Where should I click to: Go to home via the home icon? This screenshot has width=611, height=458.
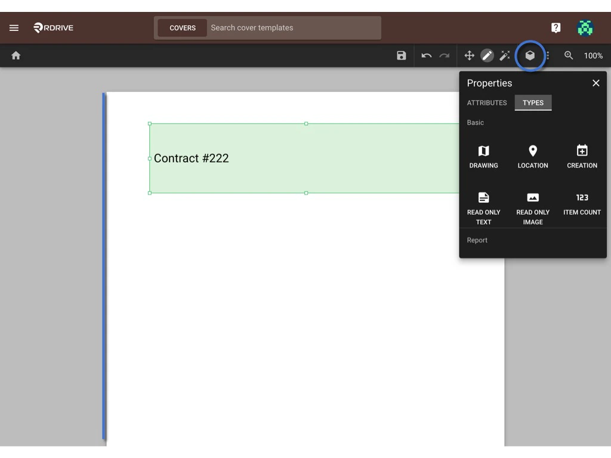[16, 55]
